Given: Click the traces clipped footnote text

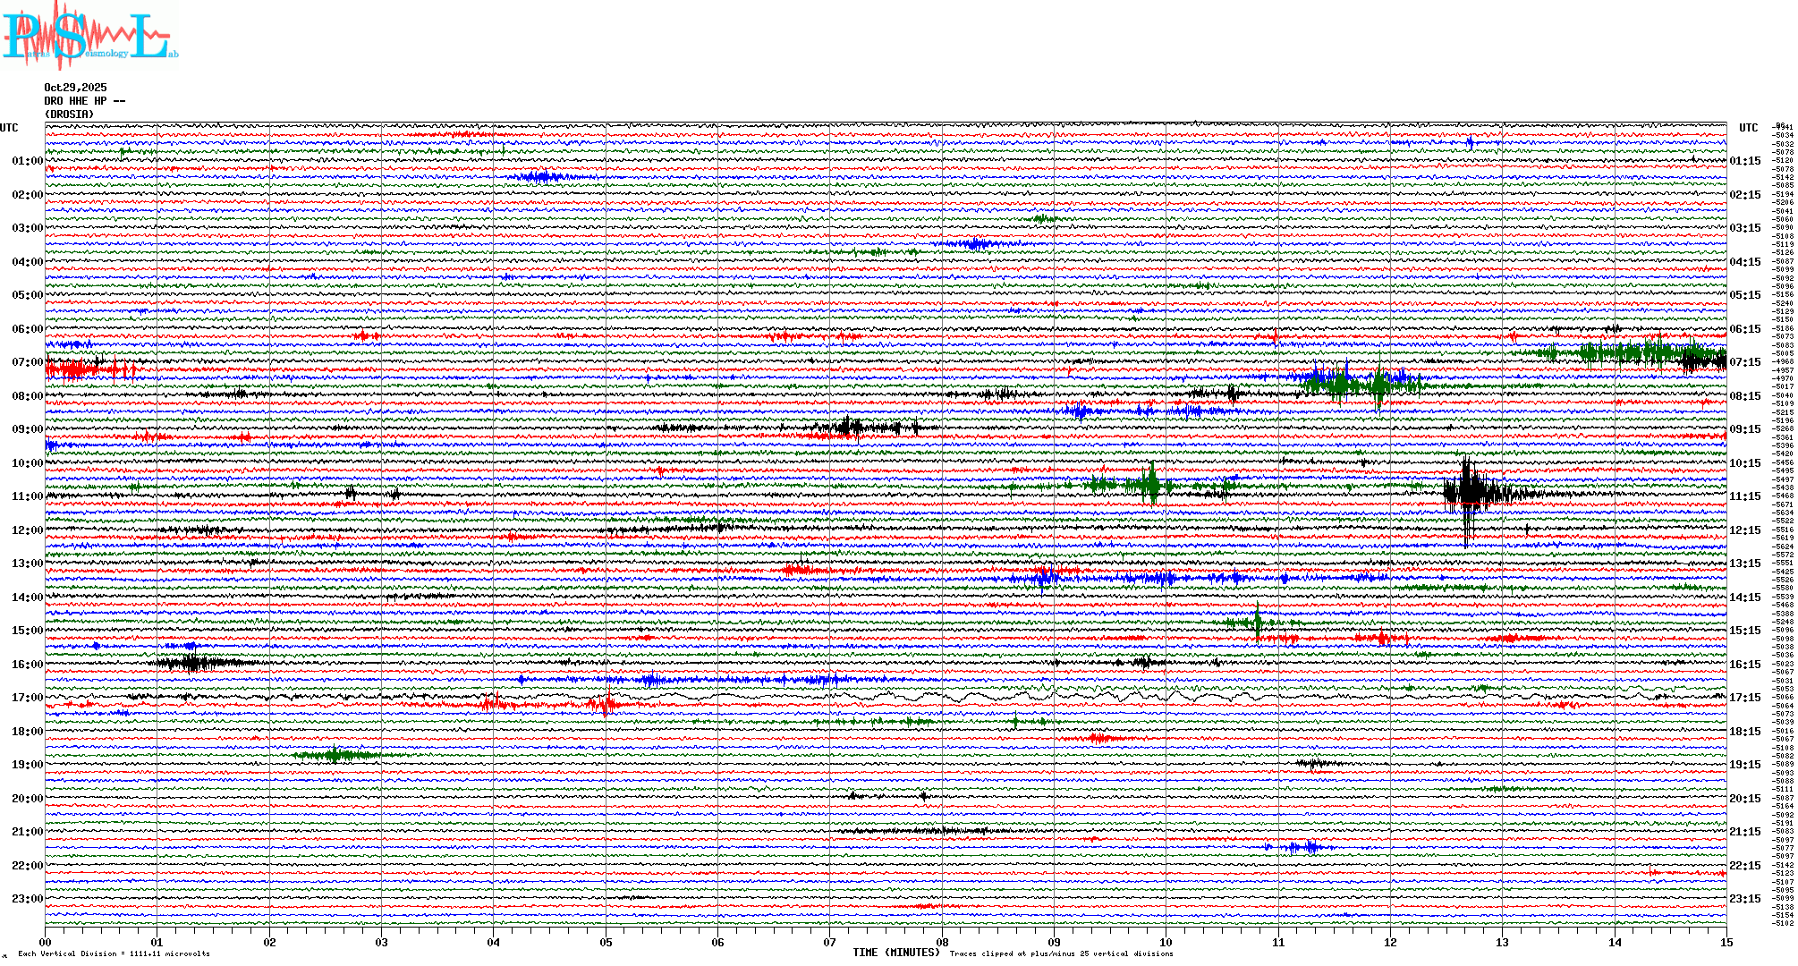Looking at the screenshot, I should 1061,953.
